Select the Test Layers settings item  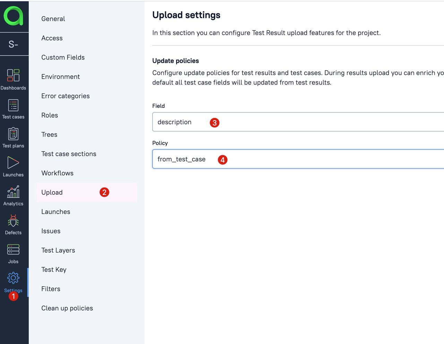pyautogui.click(x=58, y=250)
